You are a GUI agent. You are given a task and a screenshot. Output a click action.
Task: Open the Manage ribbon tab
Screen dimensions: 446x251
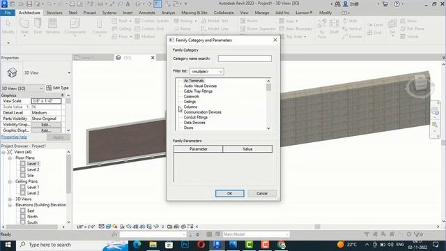[x=262, y=13]
